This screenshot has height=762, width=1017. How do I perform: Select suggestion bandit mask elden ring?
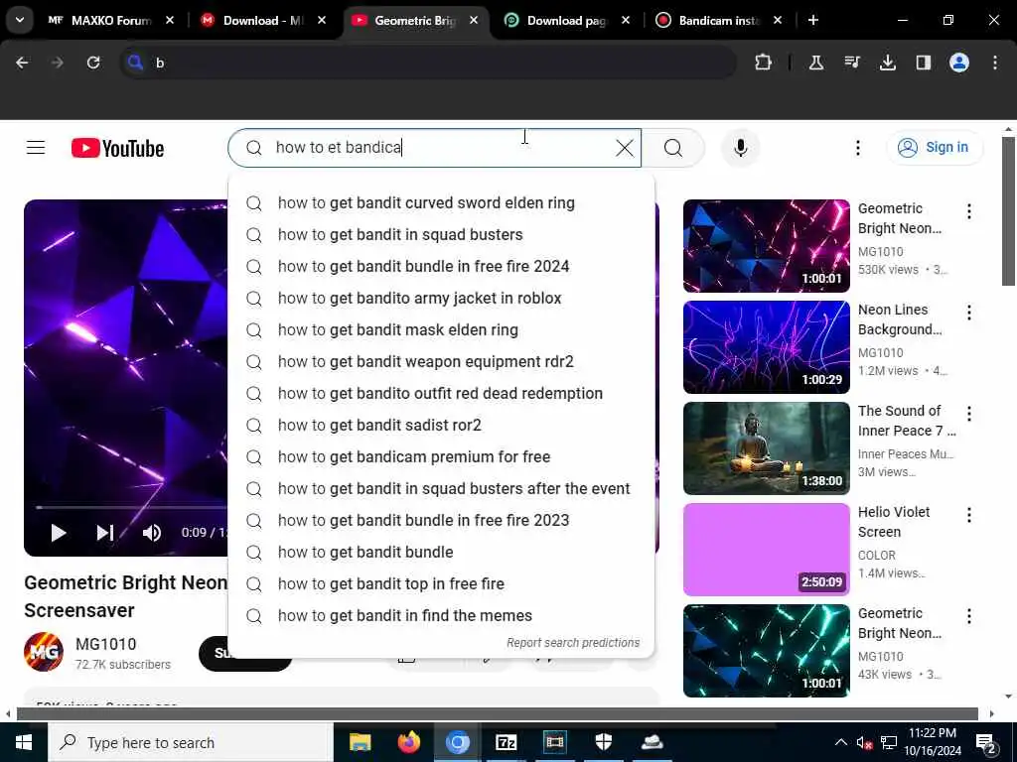coord(441,329)
